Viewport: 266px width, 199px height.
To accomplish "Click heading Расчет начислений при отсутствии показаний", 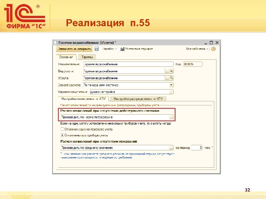I will point(99,142).
